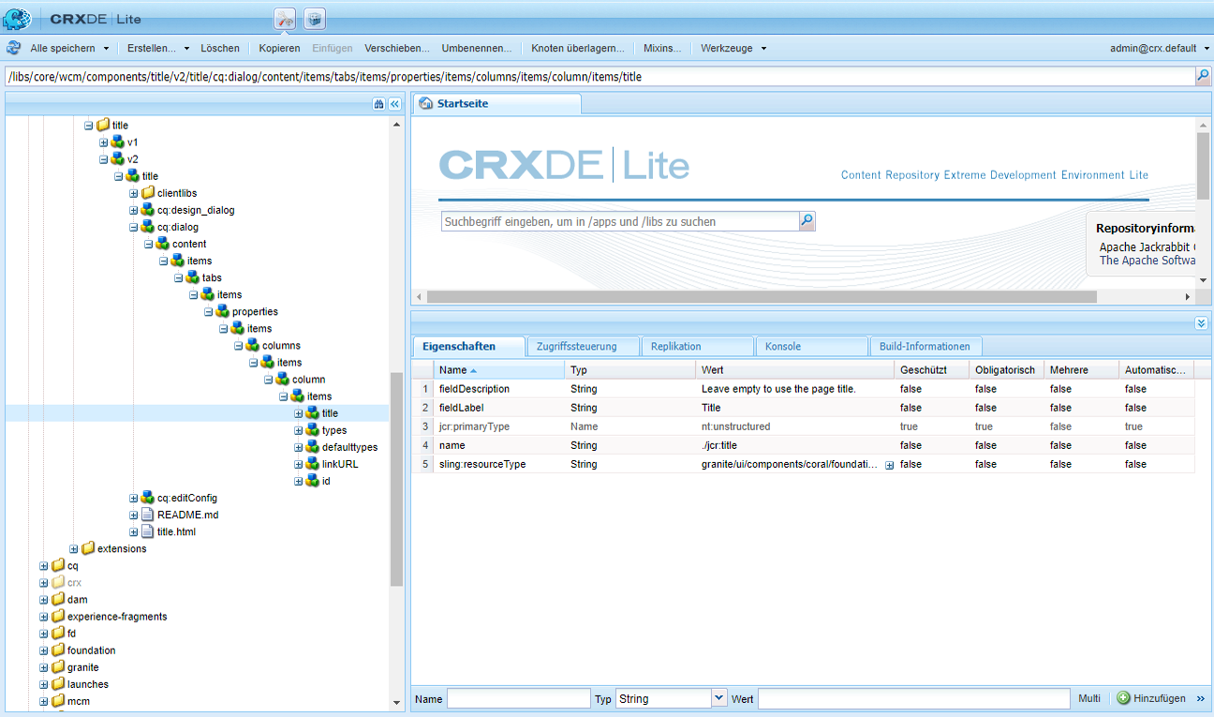
Task: Click the dam folder icon
Action: tap(58, 599)
